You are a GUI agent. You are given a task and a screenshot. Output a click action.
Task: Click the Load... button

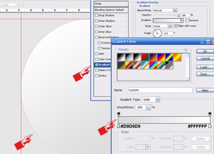pos(205,67)
